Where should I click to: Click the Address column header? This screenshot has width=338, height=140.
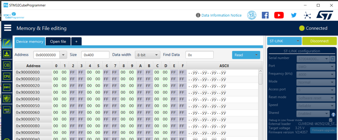click(33, 66)
